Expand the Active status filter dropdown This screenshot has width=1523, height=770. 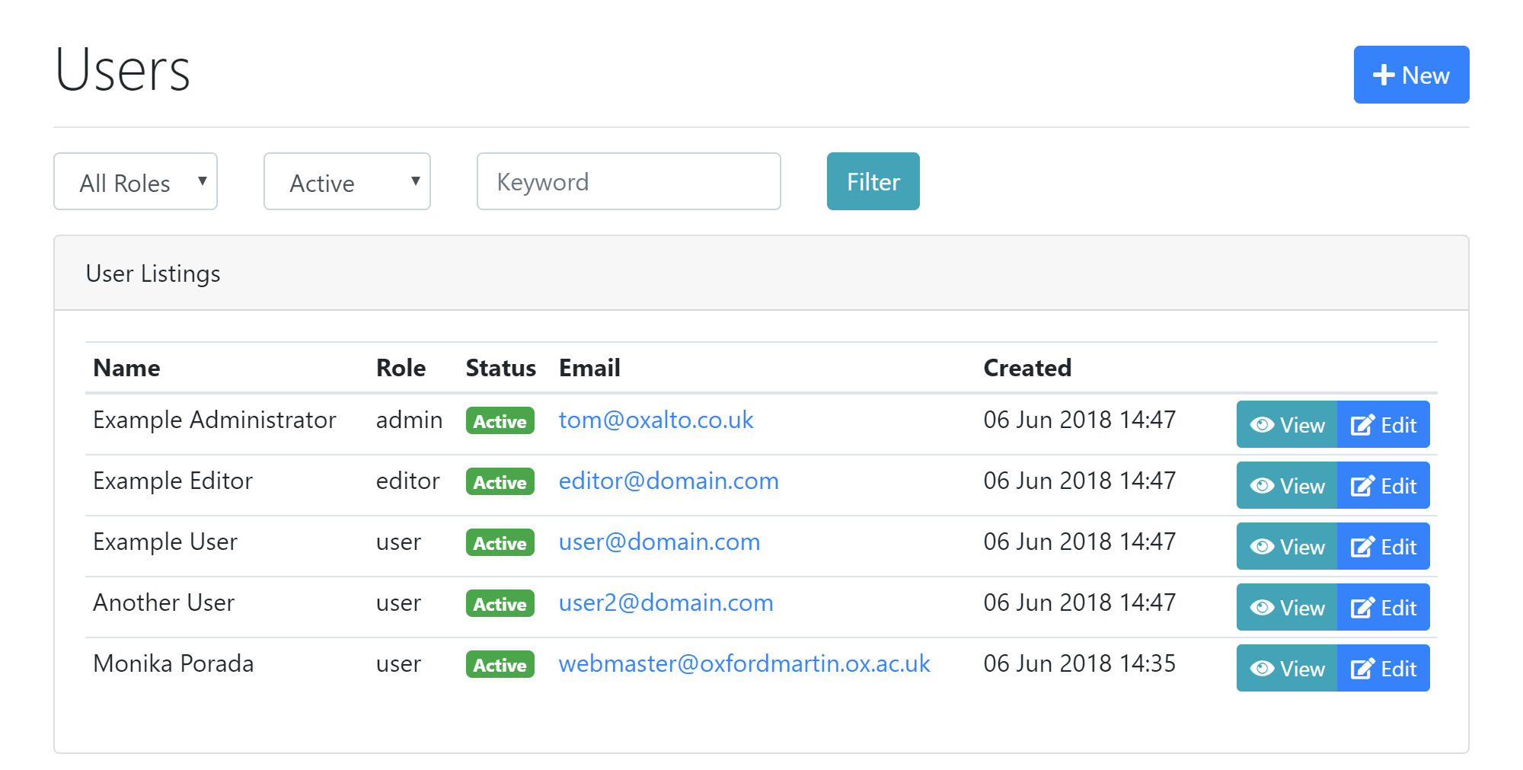point(347,182)
